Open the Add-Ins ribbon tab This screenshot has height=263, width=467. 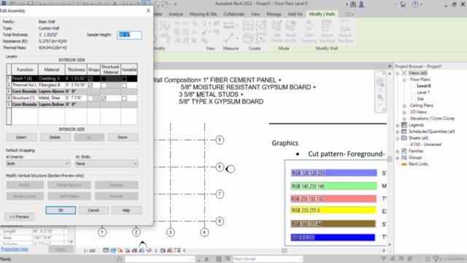(295, 14)
